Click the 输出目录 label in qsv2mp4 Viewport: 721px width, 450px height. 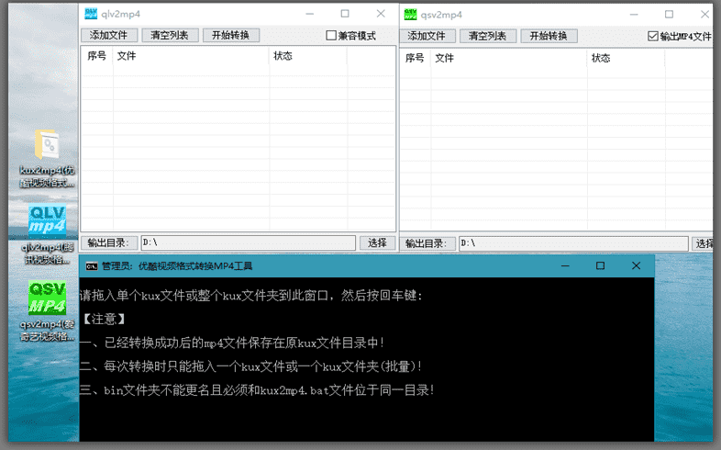[427, 243]
